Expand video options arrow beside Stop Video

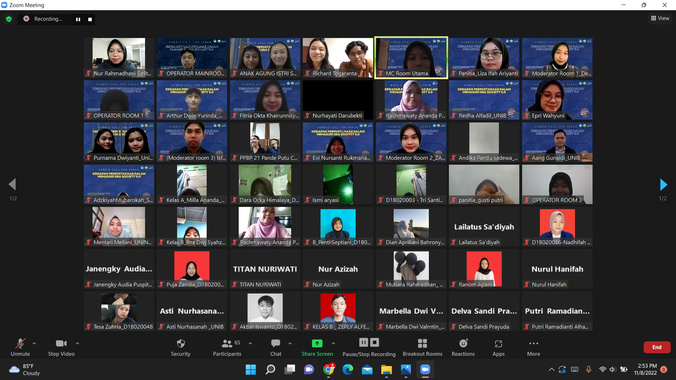(77, 343)
